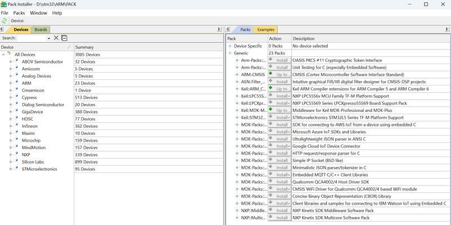Install the AWS IoT SDK pack
Viewport: 451px width, 225px height.
click(279, 124)
